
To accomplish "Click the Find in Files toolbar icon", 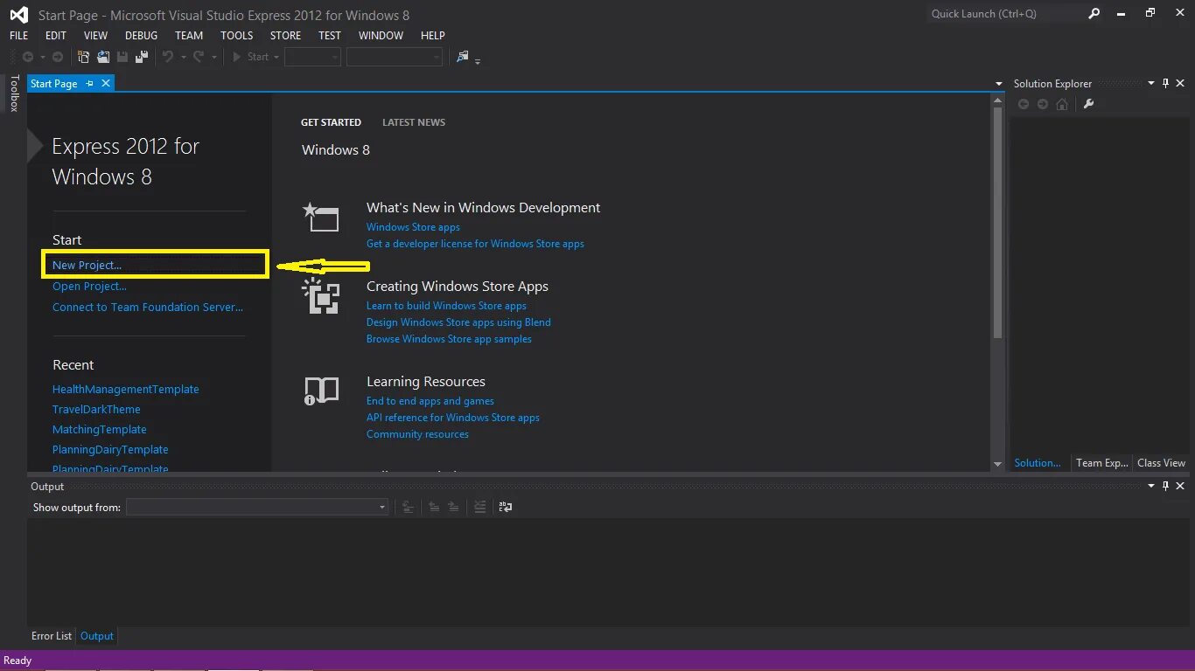I will point(463,57).
